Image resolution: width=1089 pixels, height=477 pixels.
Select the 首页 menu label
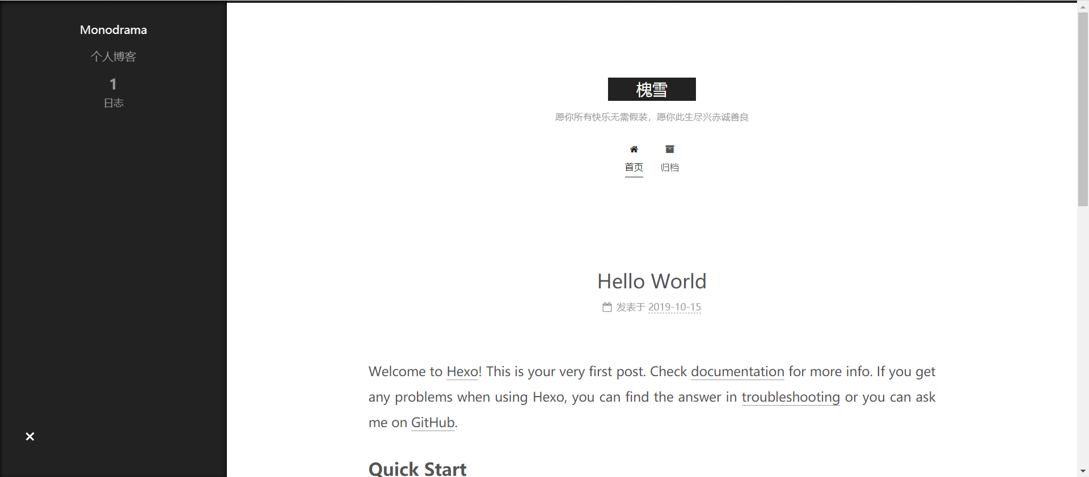pyautogui.click(x=634, y=168)
